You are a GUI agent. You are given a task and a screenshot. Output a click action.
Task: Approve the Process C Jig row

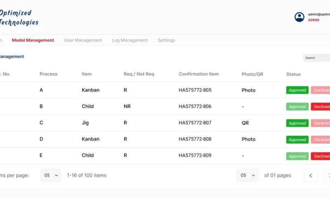(x=297, y=123)
